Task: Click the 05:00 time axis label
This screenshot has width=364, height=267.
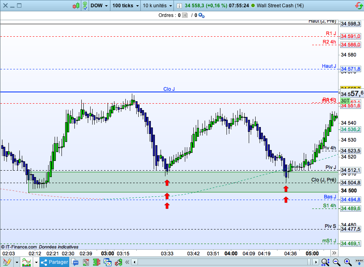Action: [312, 254]
